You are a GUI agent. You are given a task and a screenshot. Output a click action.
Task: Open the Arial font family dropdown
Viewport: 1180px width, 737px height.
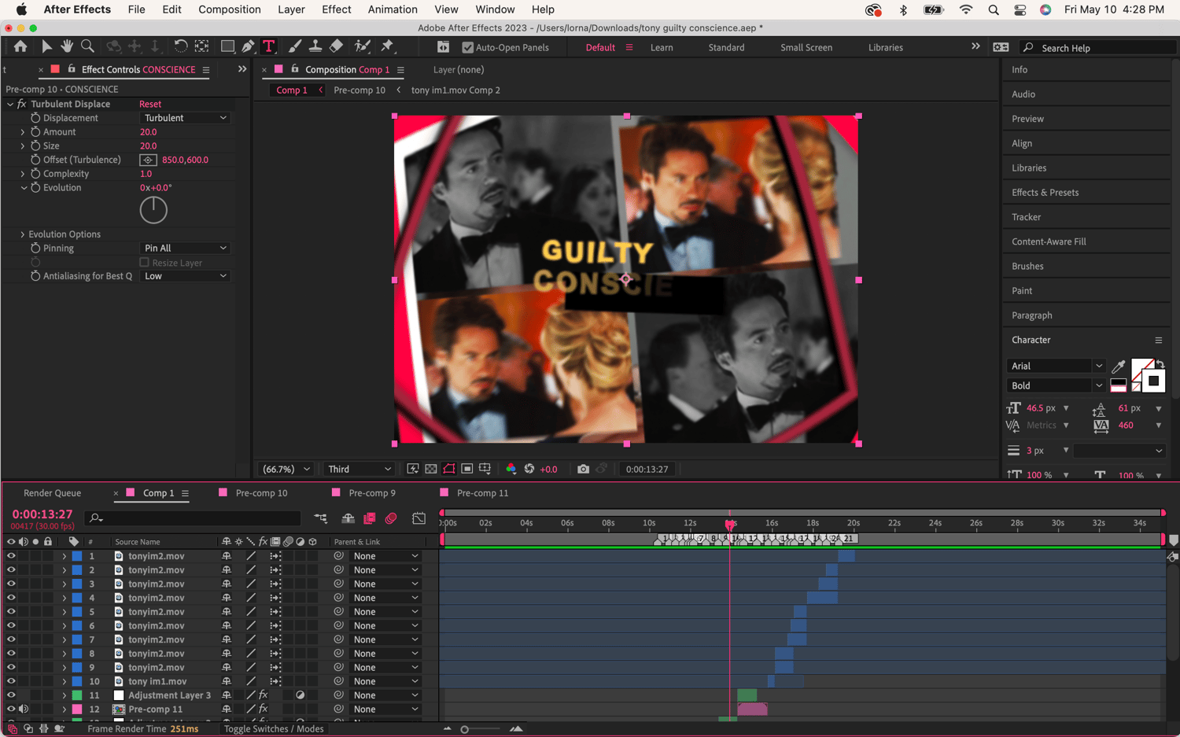click(1056, 366)
